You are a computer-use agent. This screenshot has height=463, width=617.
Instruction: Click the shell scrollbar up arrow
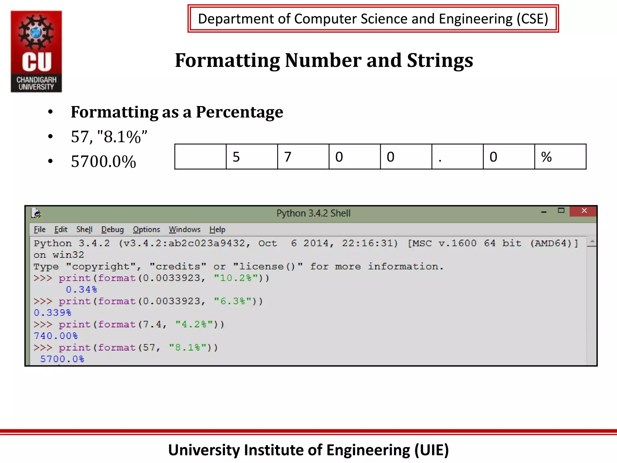click(592, 242)
